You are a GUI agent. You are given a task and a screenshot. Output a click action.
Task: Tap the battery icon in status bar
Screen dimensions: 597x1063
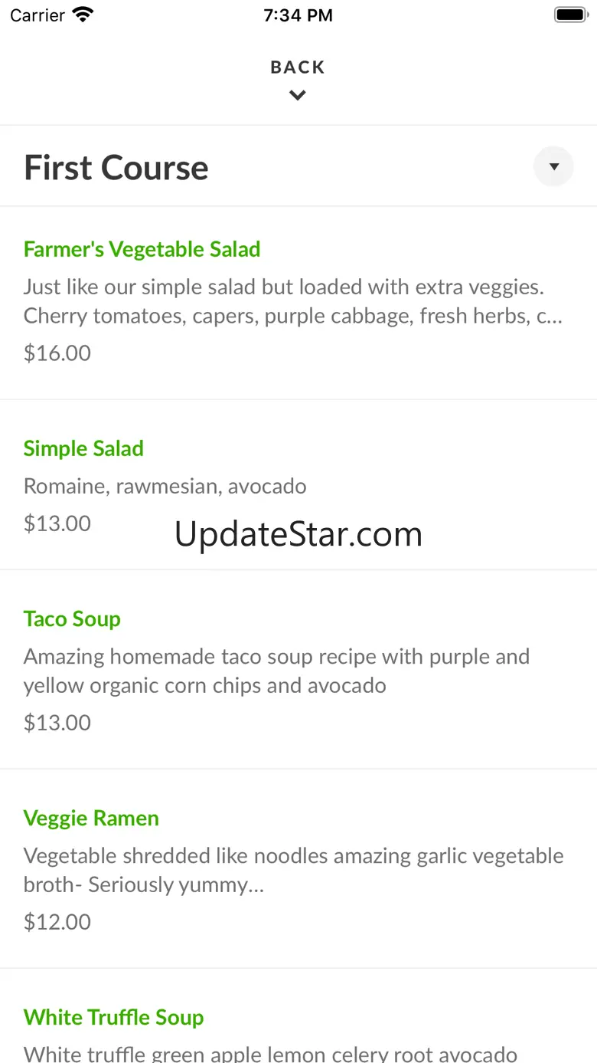pos(569,15)
